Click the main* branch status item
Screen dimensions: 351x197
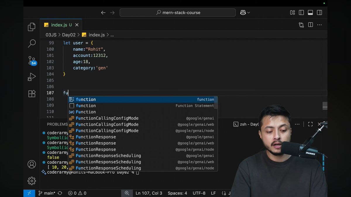coord(47,193)
